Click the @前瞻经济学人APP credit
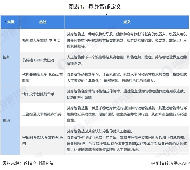190x170 pixels. [170, 163]
